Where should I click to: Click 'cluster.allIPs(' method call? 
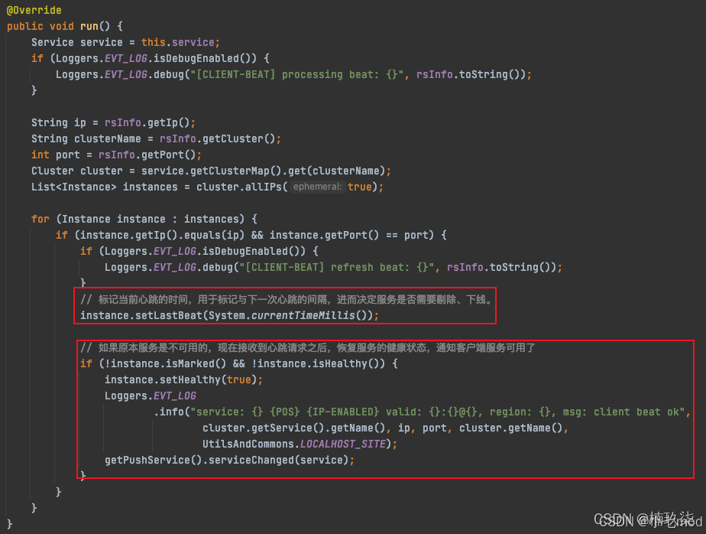[241, 187]
